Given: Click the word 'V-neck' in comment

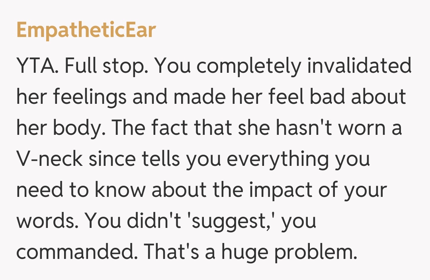Looking at the screenshot, I should [49, 160].
